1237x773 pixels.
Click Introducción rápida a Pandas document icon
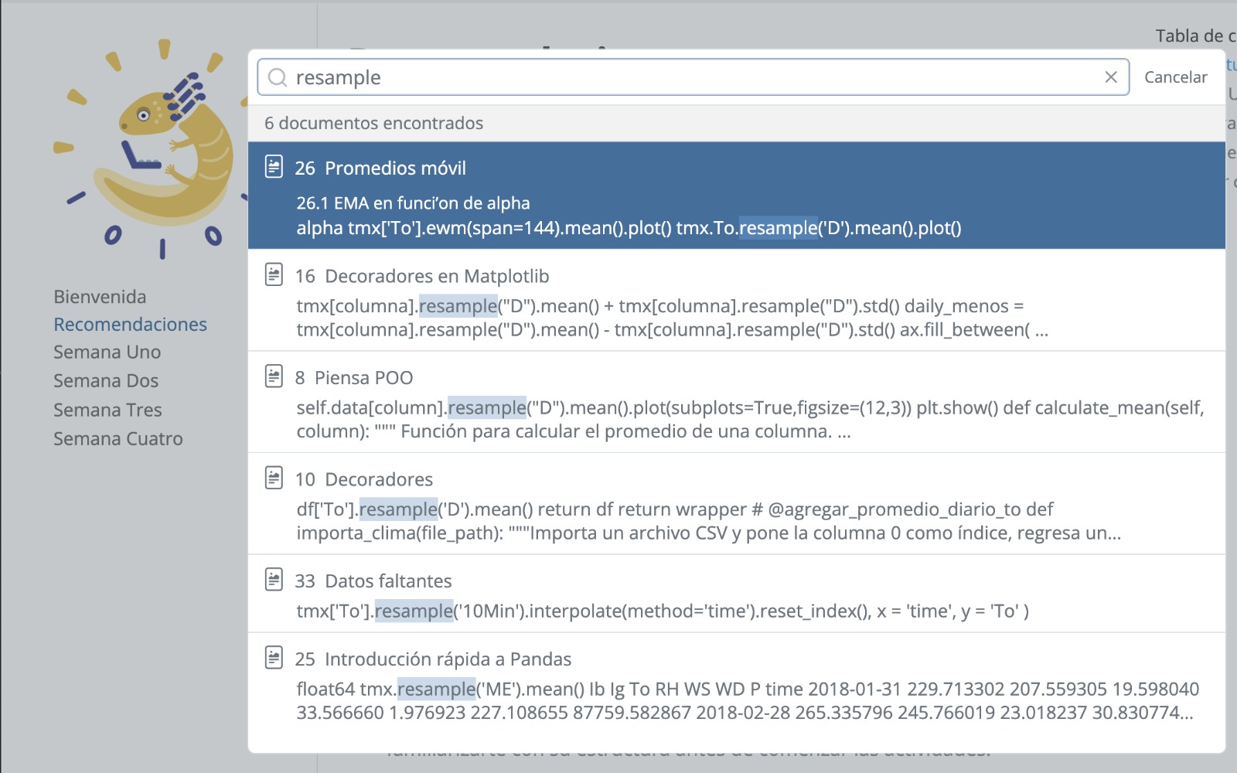274,658
